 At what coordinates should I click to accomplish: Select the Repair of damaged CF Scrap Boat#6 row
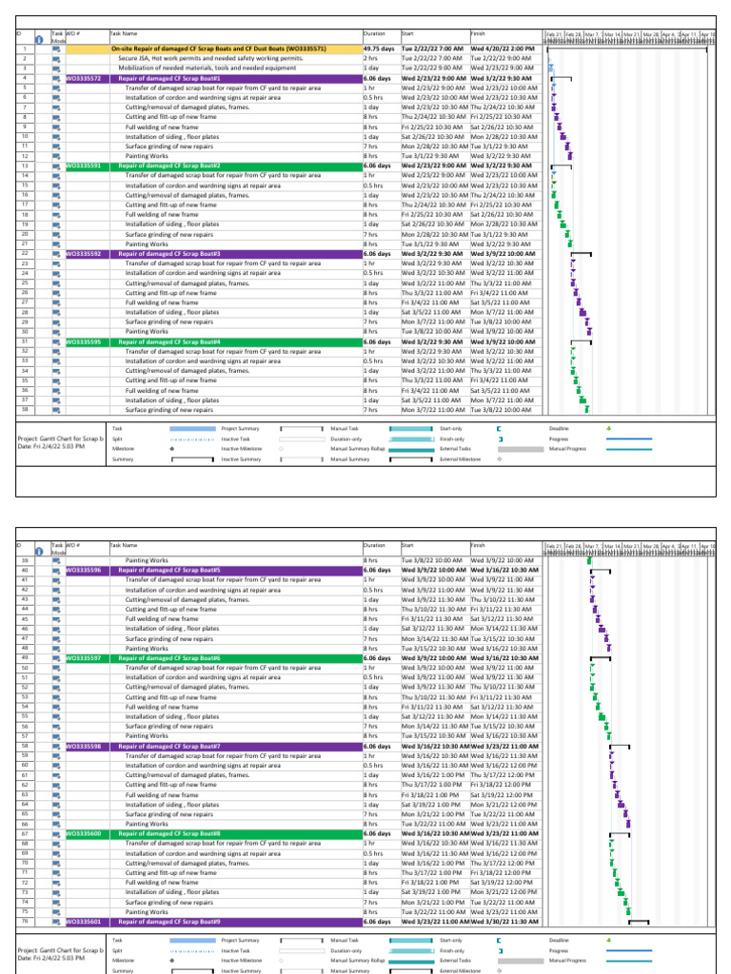tap(281, 658)
